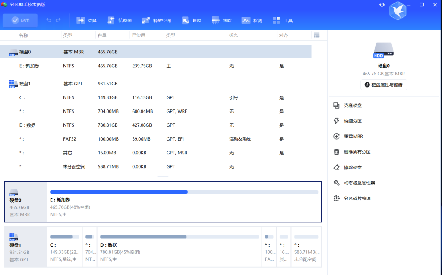
Task: Open the column settings icon in table header
Action: point(317,35)
